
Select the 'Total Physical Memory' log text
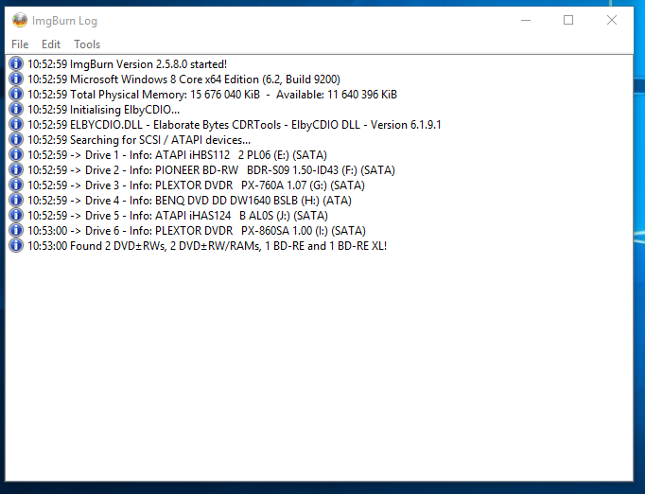(128, 95)
